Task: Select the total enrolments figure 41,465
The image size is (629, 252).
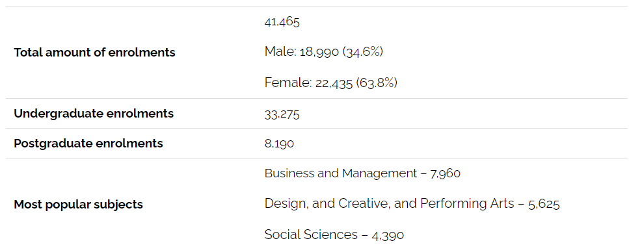Action: point(282,21)
